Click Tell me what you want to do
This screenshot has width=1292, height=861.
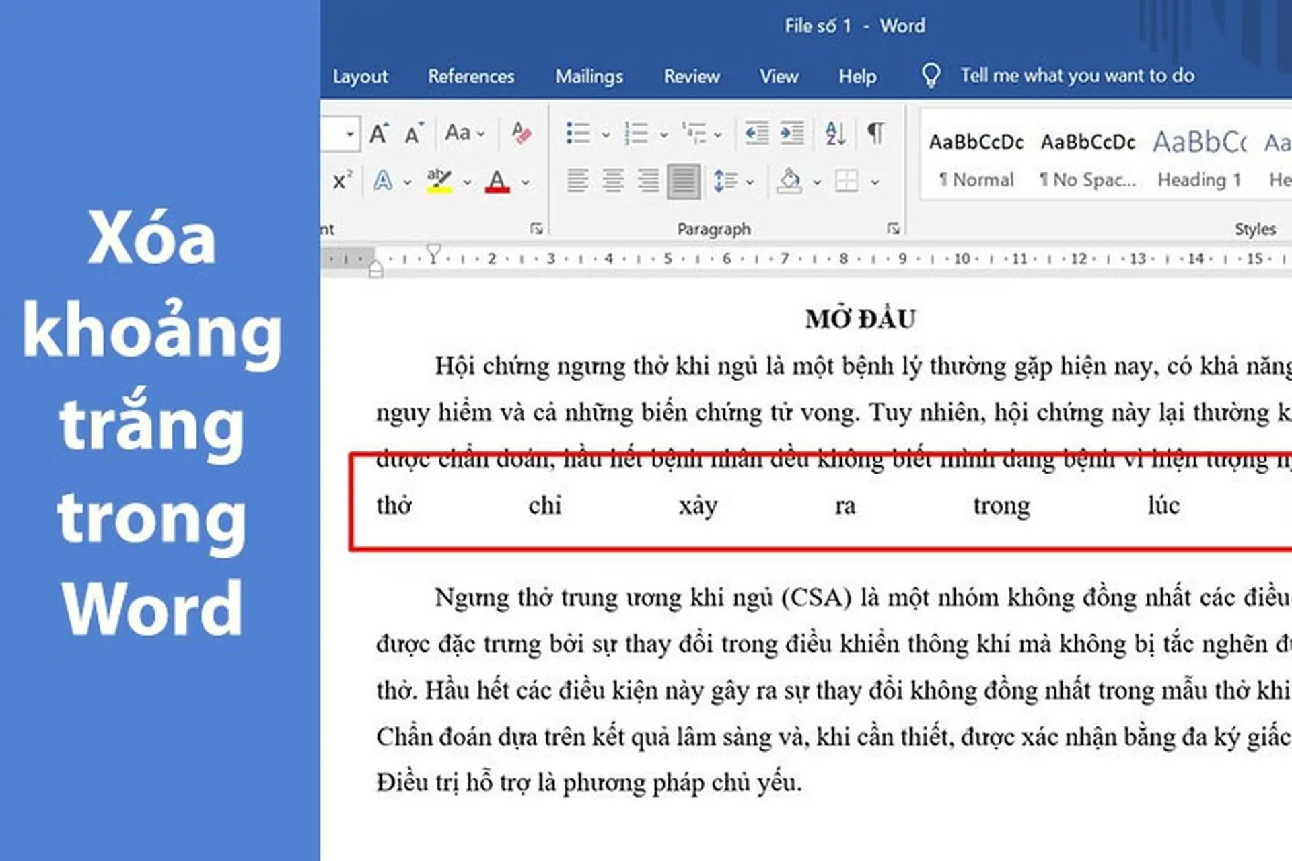pos(1077,75)
